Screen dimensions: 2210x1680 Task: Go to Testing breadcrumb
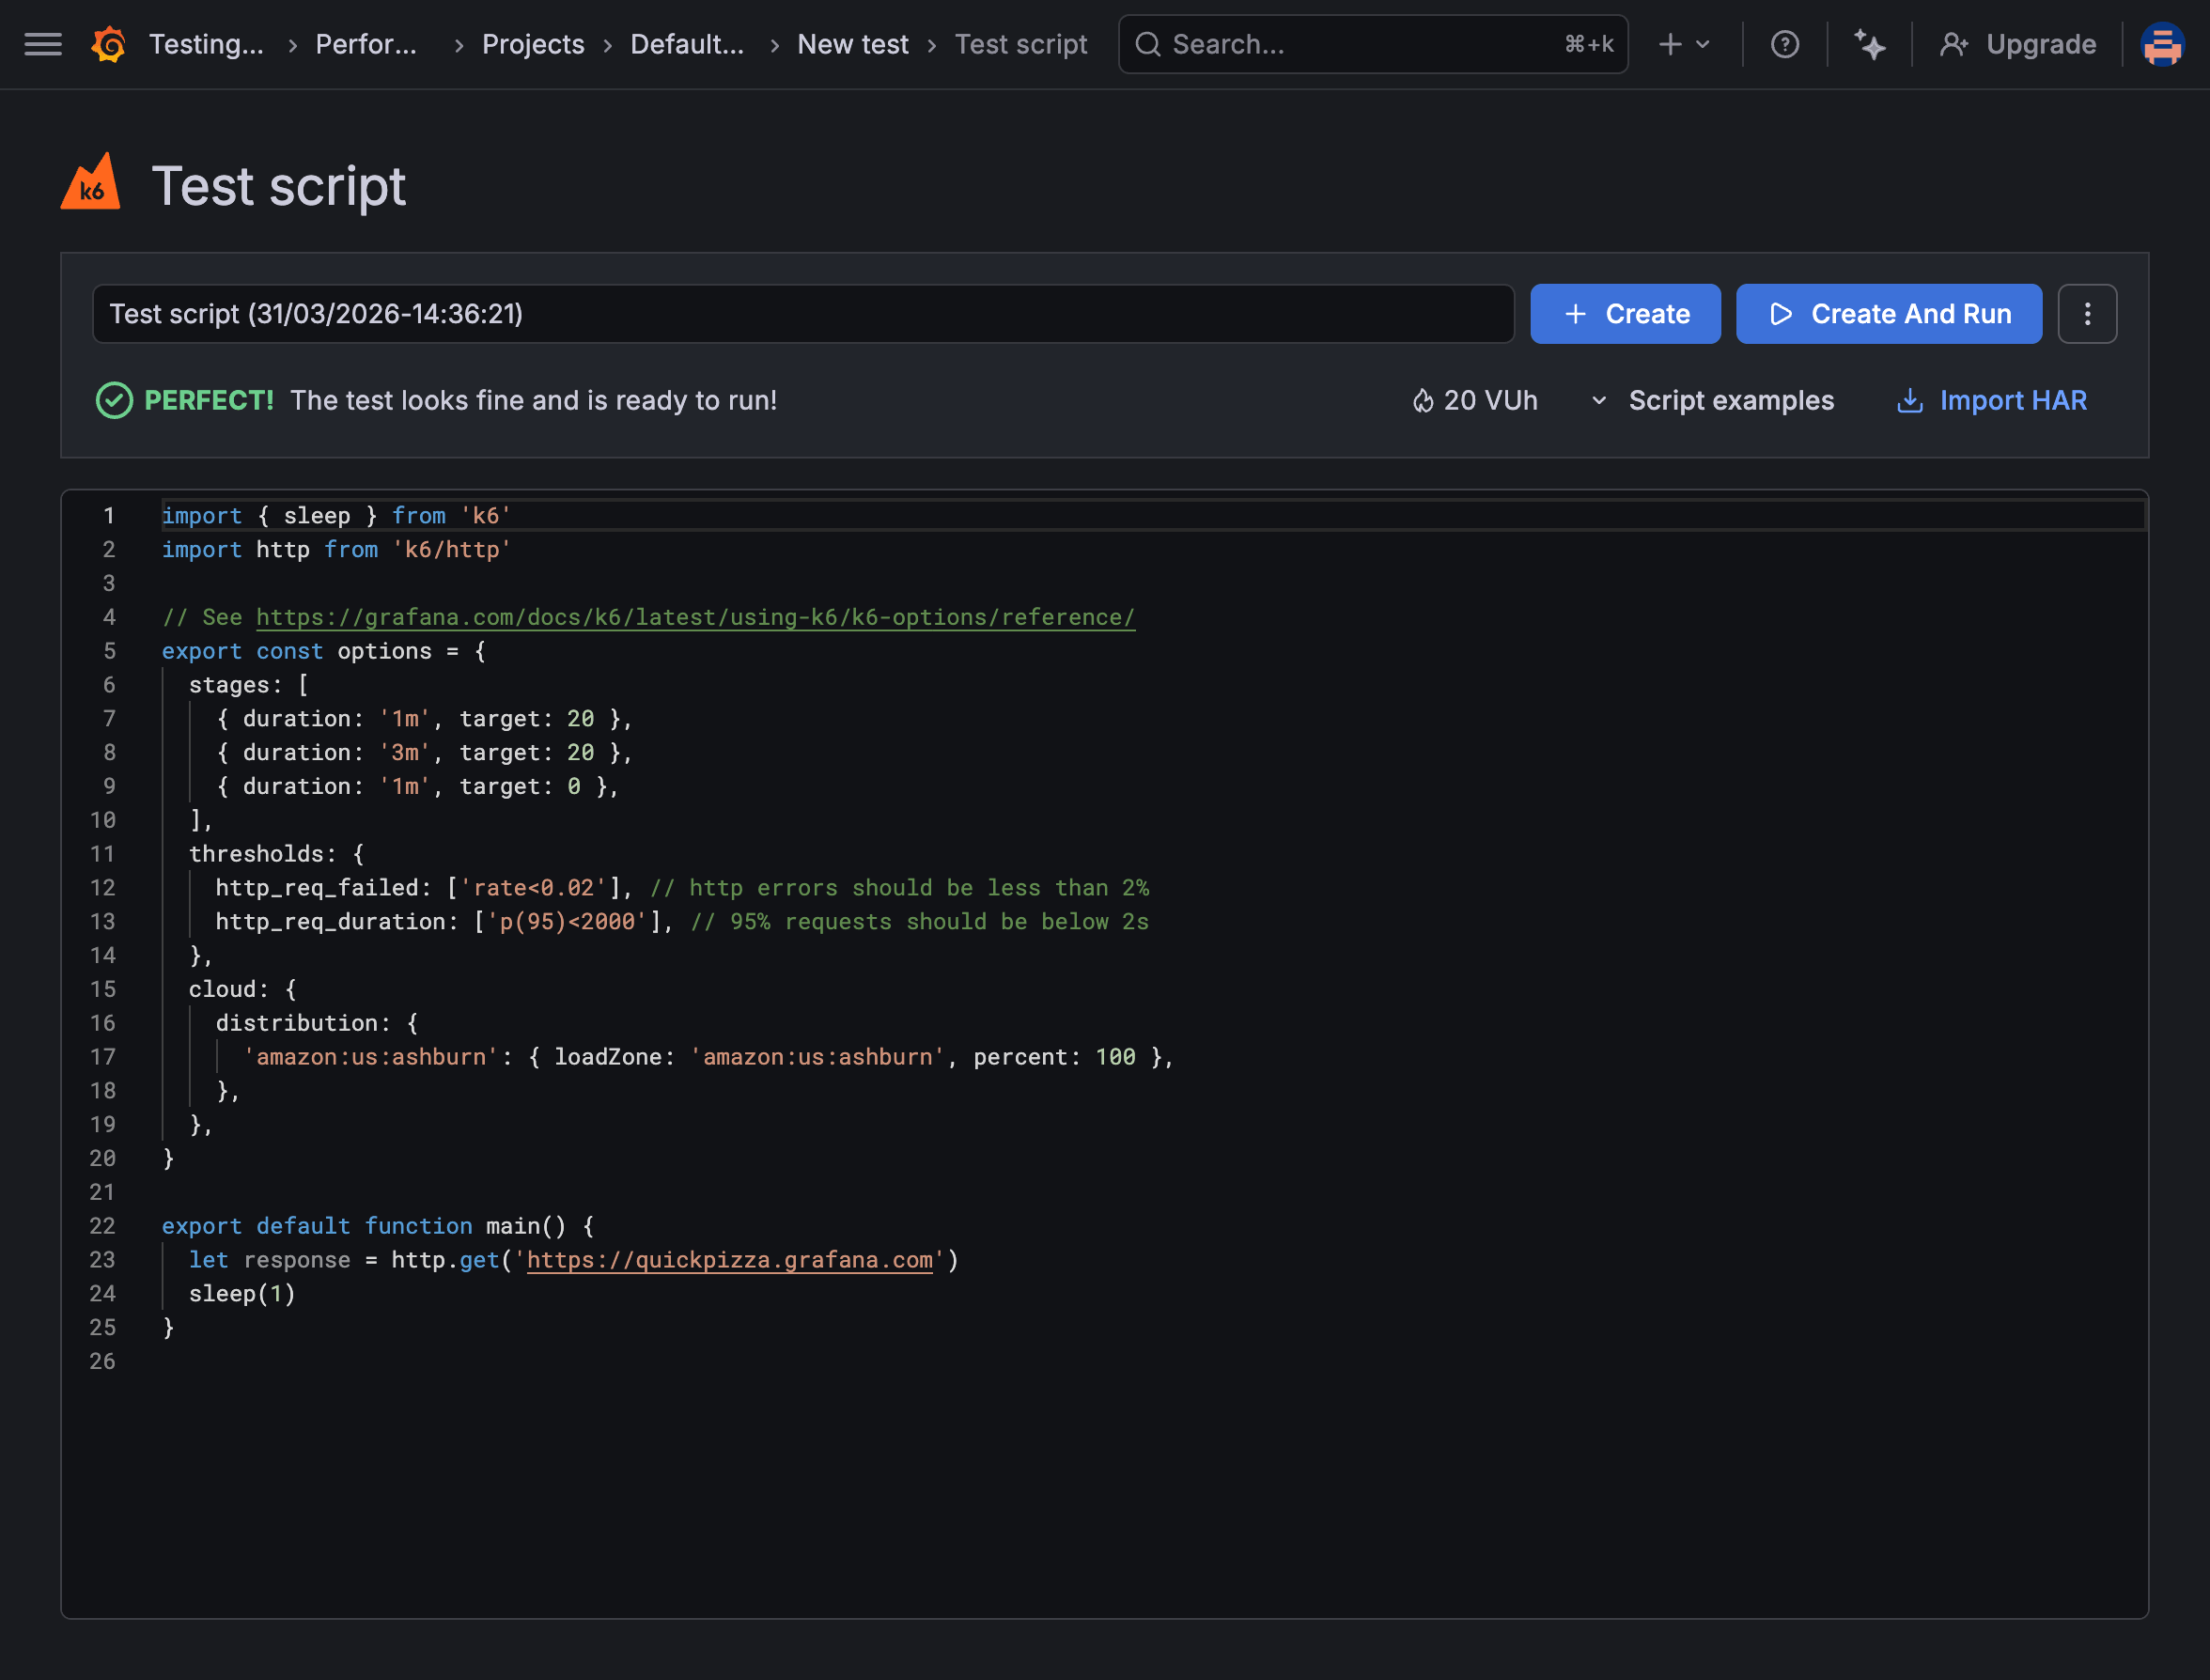(206, 44)
